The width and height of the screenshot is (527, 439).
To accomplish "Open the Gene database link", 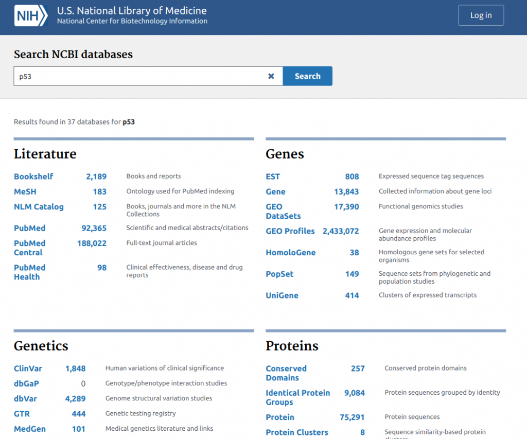I will click(276, 191).
